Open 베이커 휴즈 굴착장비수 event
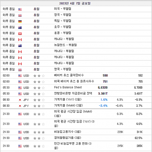152x152 pixels. click(x=69, y=75)
